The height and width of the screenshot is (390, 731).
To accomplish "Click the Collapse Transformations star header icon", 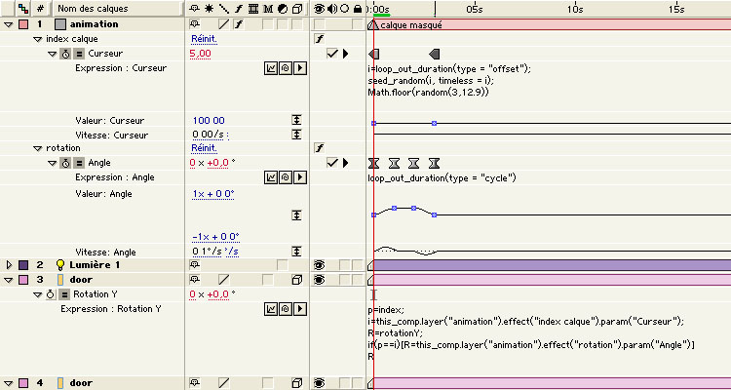I will point(209,9).
